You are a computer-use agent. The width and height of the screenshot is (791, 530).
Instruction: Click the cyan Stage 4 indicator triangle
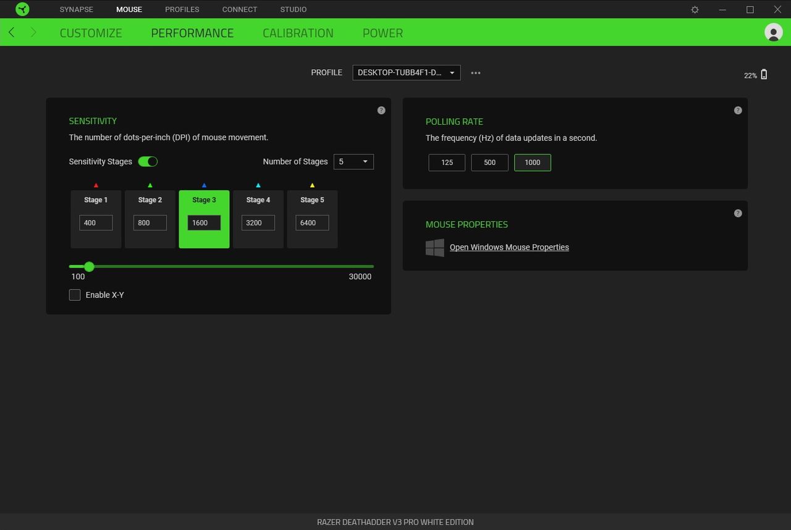pos(258,185)
